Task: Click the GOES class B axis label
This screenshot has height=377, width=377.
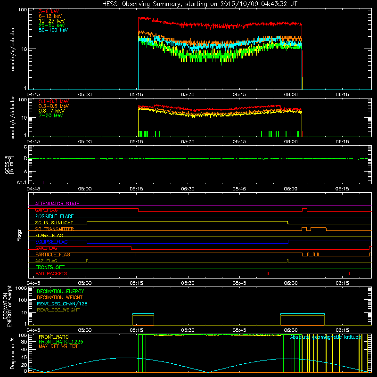Action: point(25,158)
